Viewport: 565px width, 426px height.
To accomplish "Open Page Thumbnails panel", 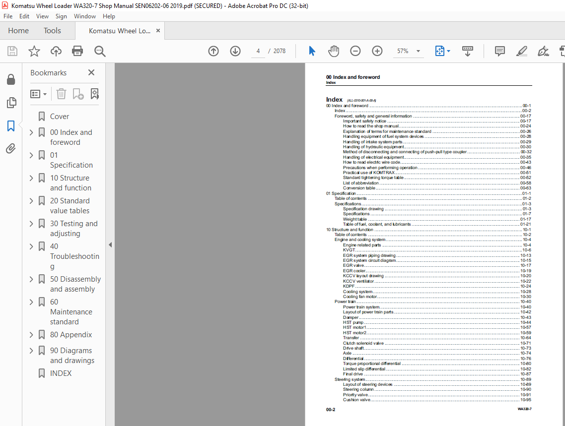I will [x=11, y=103].
